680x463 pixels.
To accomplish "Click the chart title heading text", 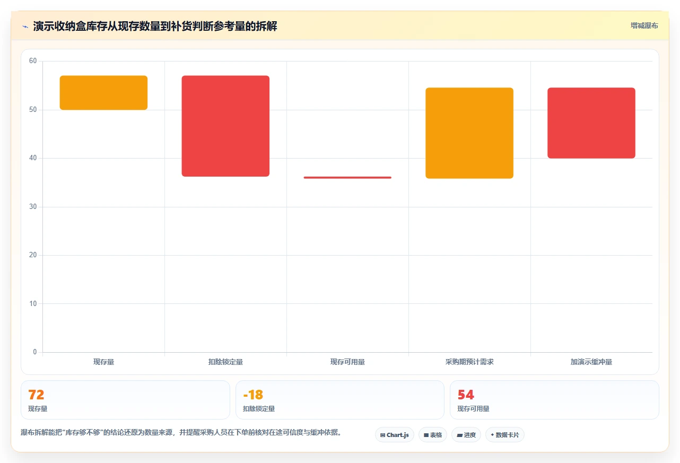I will pyautogui.click(x=155, y=27).
